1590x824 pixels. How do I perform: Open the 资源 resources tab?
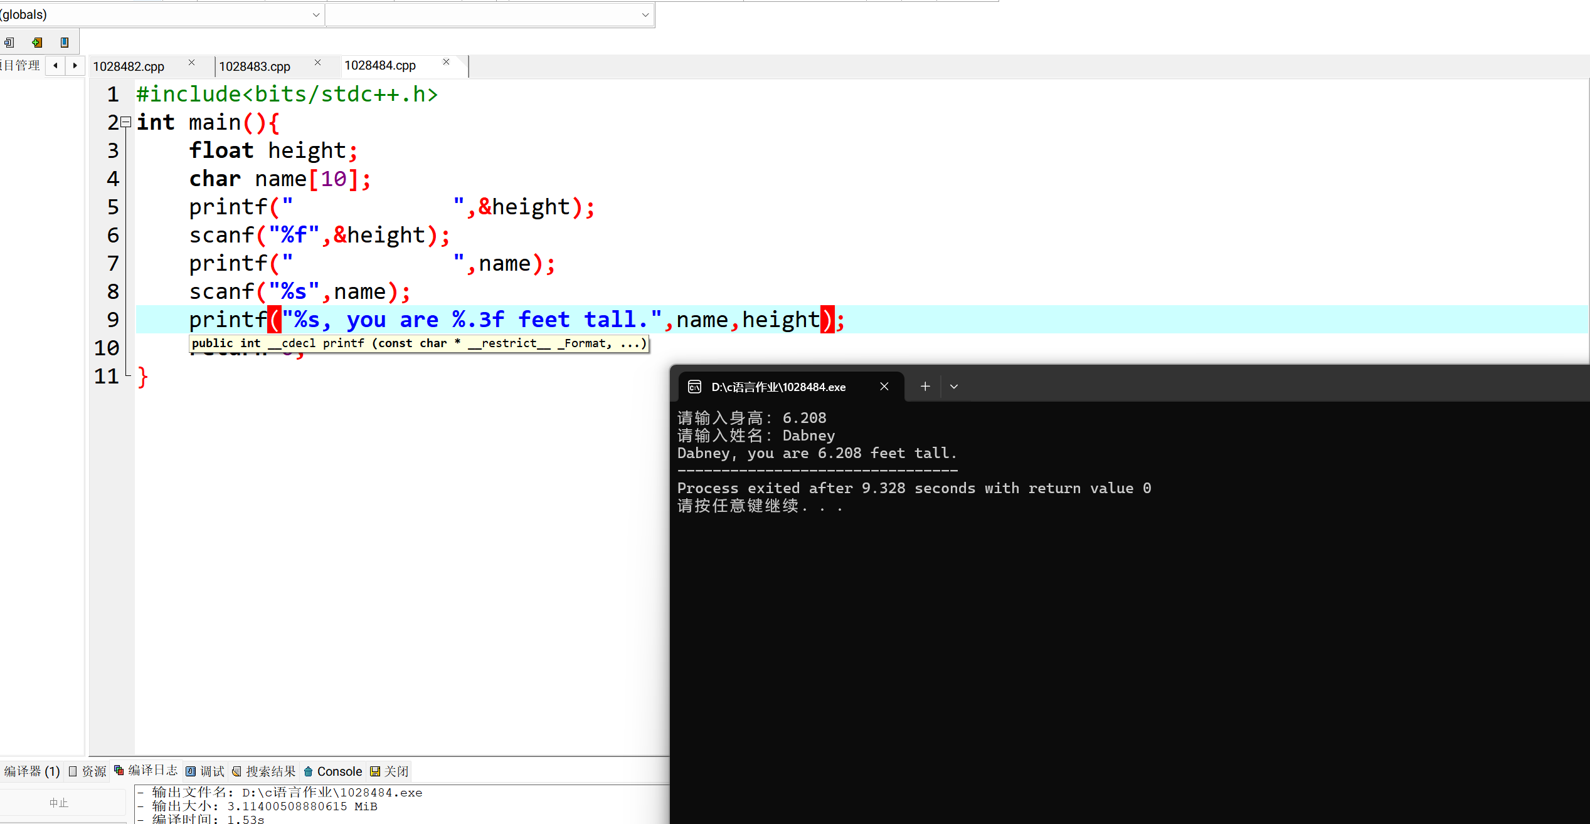tap(88, 771)
